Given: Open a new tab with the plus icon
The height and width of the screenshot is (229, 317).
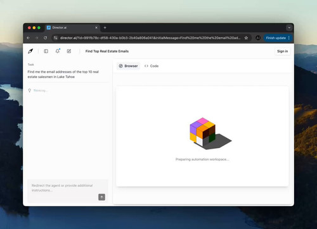Looking at the screenshot, I should point(105,28).
